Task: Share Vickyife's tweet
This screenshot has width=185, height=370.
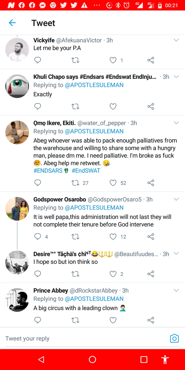Action: point(151,60)
